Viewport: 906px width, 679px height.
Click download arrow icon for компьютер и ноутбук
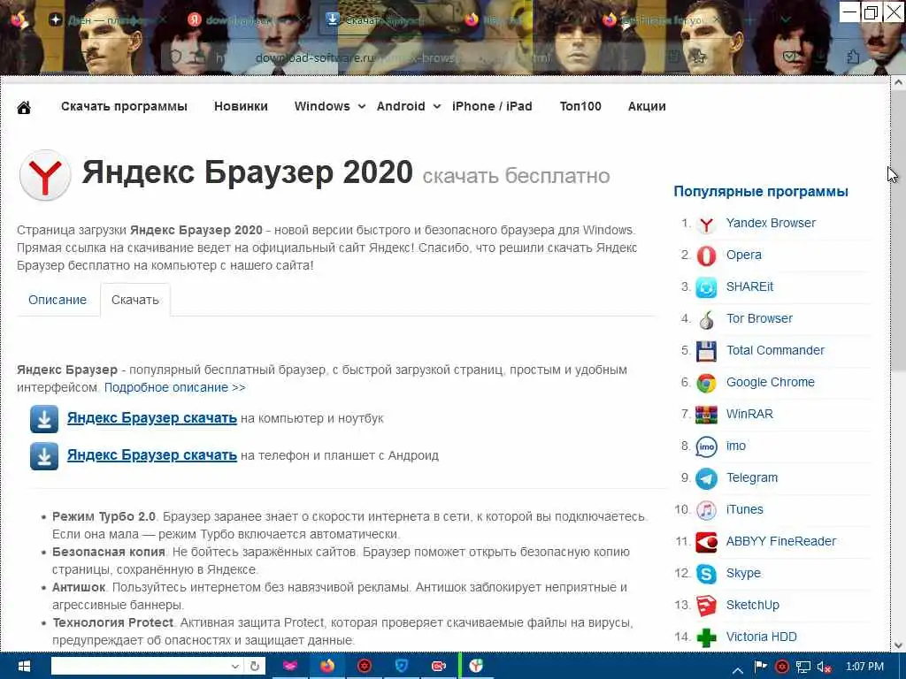pos(44,419)
